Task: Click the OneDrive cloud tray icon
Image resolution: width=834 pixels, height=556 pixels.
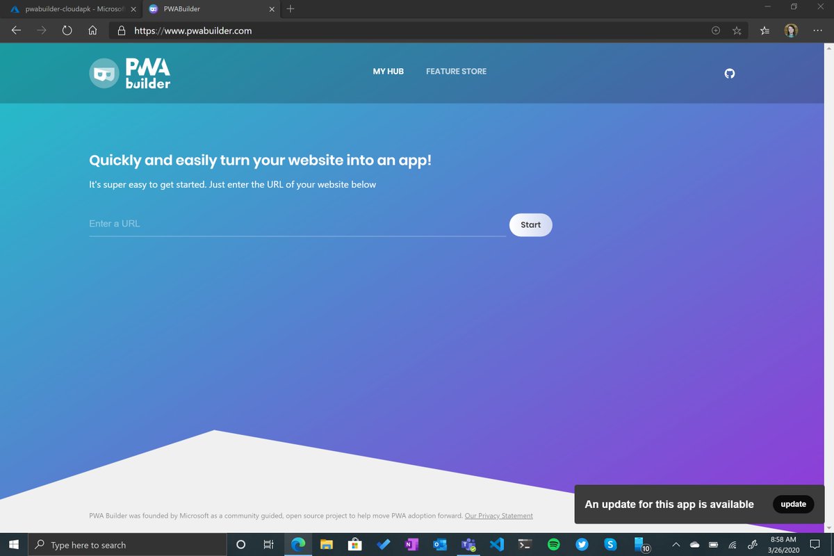Action: click(x=694, y=545)
